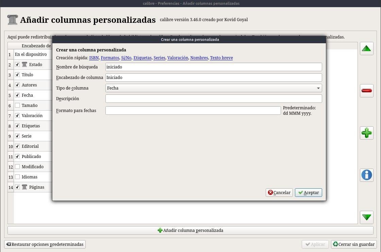The height and width of the screenshot is (252, 381).
Task: Enable the Idiomas column checkbox
Action: (17, 177)
